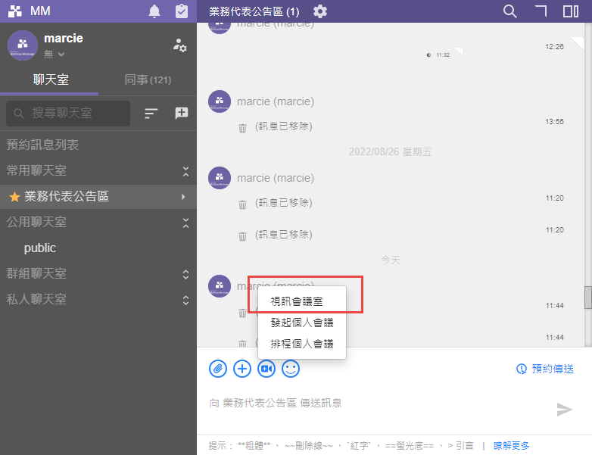Collapse 公用聊天室 section

[185, 223]
